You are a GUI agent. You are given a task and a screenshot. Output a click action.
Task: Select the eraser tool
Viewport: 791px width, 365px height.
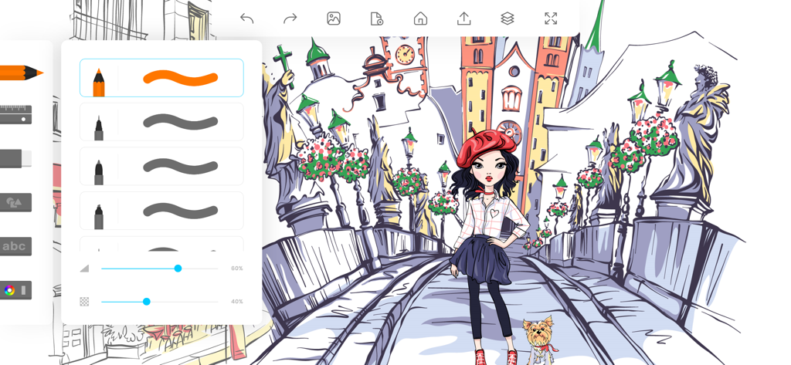[15, 158]
